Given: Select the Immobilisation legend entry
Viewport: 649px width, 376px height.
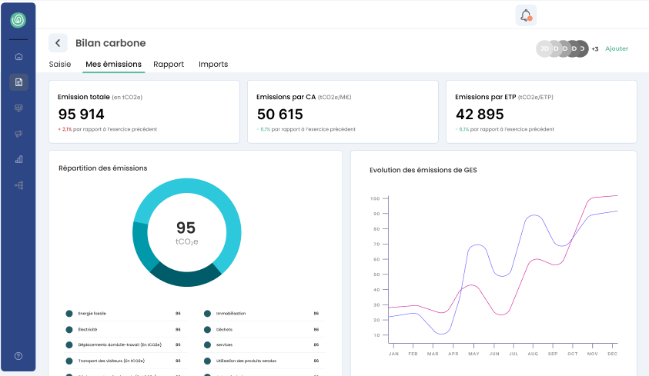Looking at the screenshot, I should click(x=231, y=314).
